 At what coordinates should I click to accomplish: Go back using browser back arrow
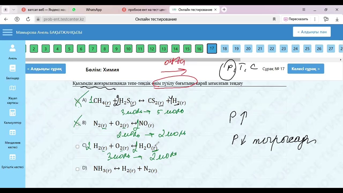[x=6, y=19]
